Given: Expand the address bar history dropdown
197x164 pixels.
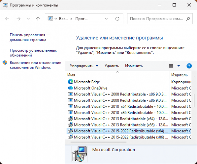Looking at the screenshot, I should (106, 19).
